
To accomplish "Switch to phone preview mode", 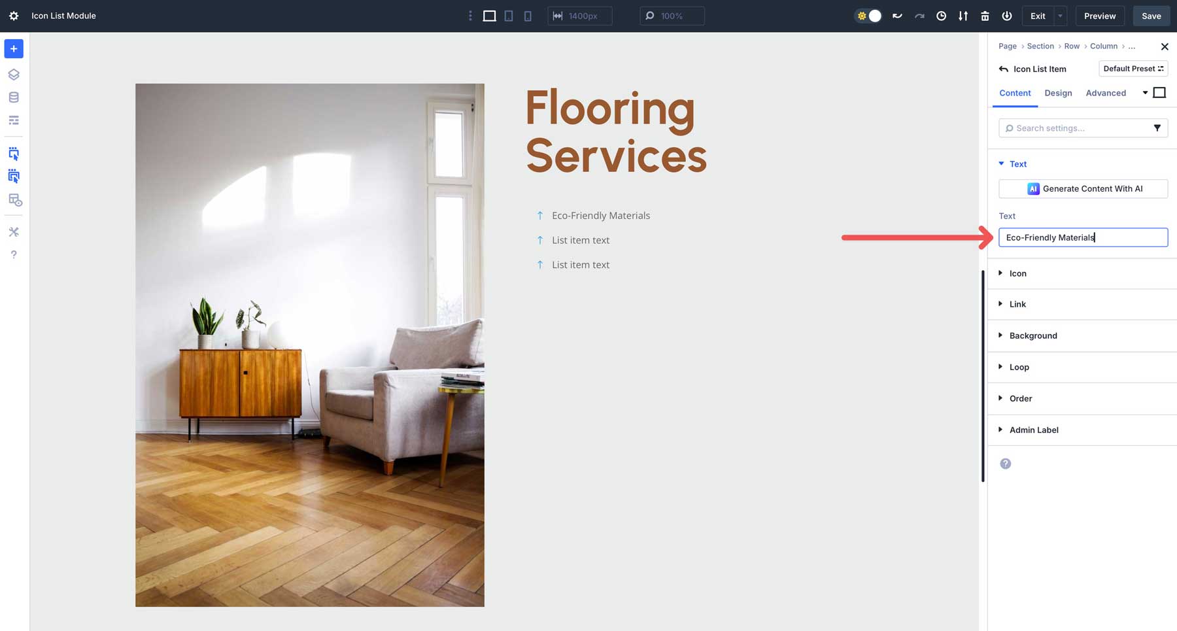I will tap(527, 16).
